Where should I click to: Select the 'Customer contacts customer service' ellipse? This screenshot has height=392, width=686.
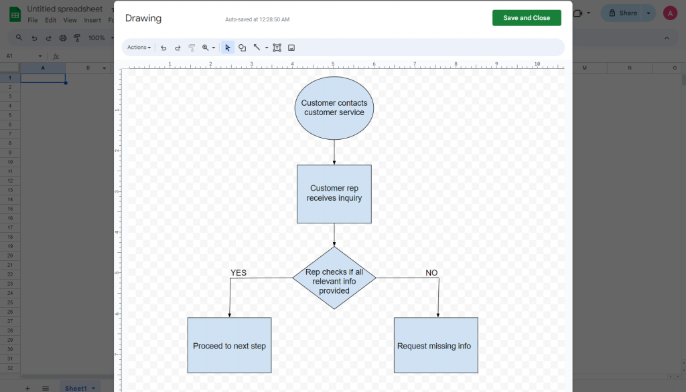click(334, 108)
